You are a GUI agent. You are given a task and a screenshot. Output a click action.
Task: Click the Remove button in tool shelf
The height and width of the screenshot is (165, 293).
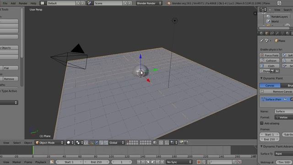(x=11, y=79)
